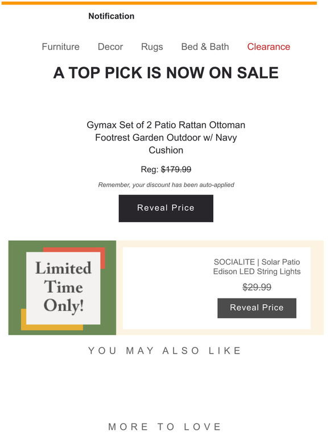Viewport: 330px width, 440px height.
Task: Go to the Decor category
Action: pos(110,47)
